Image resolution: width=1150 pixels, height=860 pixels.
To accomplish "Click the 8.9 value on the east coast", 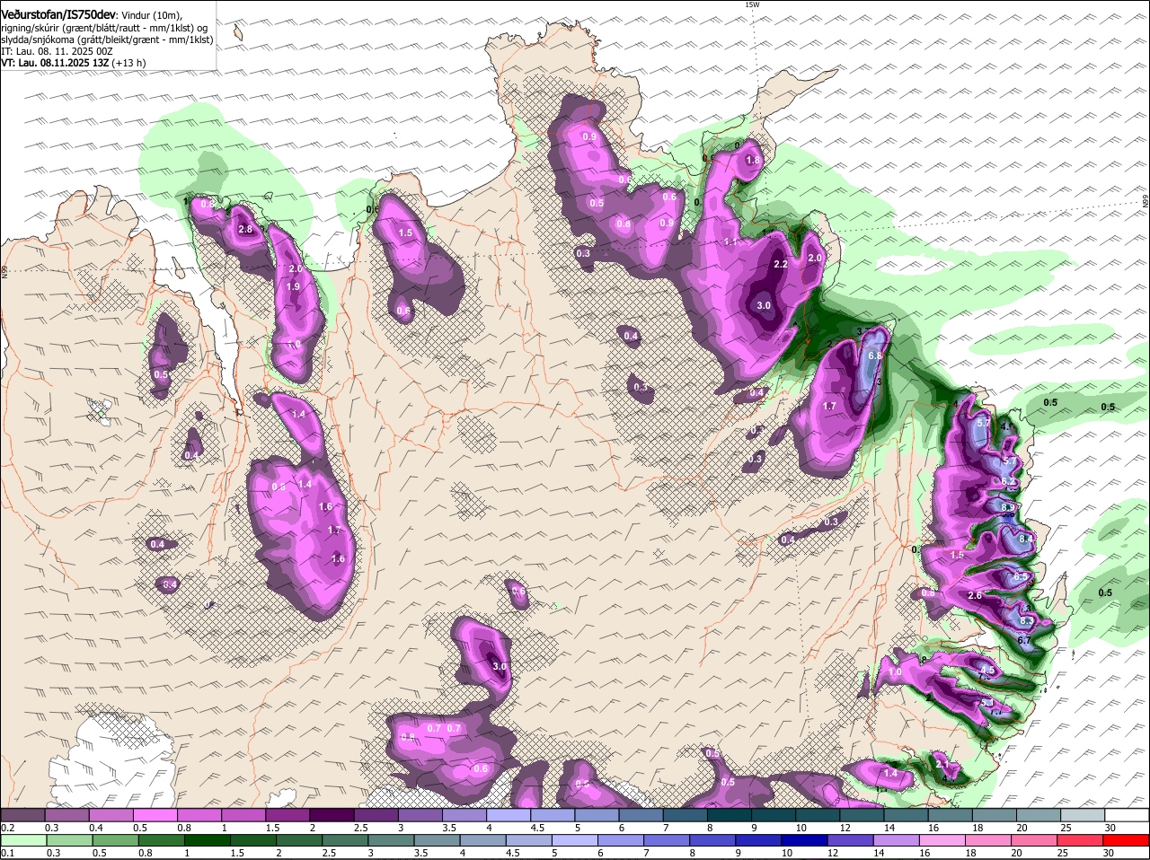I will point(1007,507).
